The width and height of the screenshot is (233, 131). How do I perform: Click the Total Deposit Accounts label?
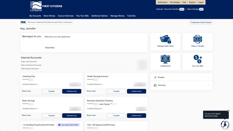point(30,69)
